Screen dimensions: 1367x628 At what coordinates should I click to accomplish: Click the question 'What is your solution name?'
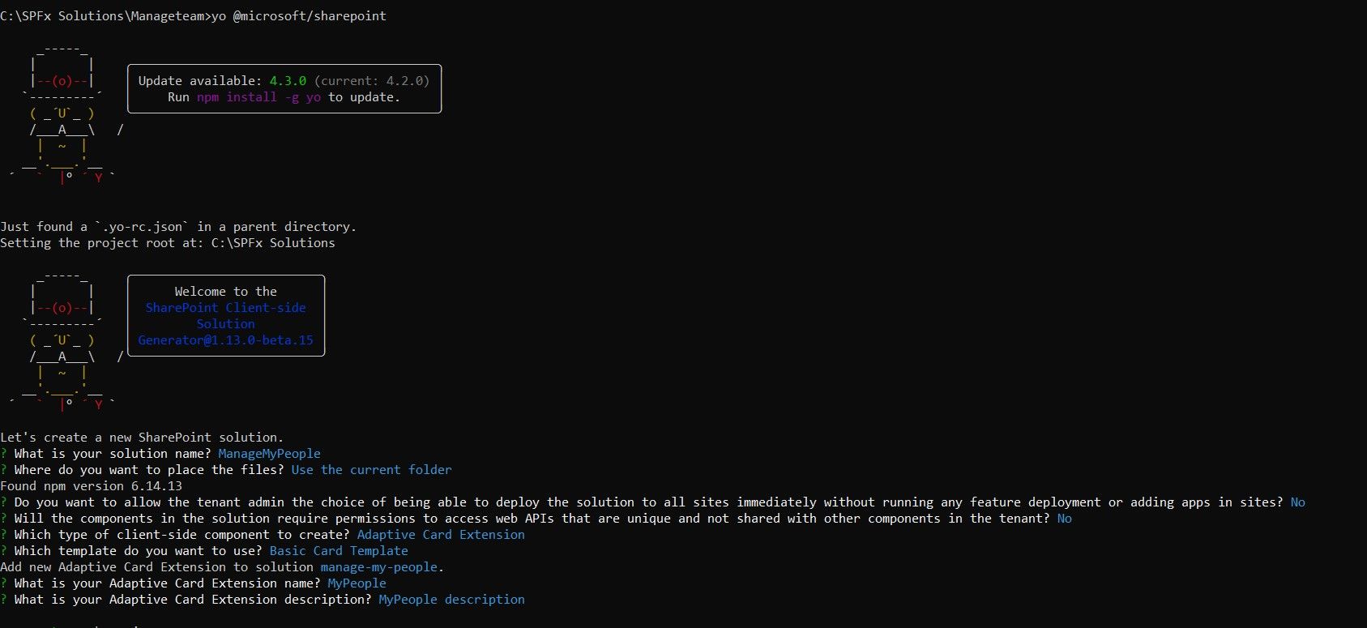click(x=113, y=454)
